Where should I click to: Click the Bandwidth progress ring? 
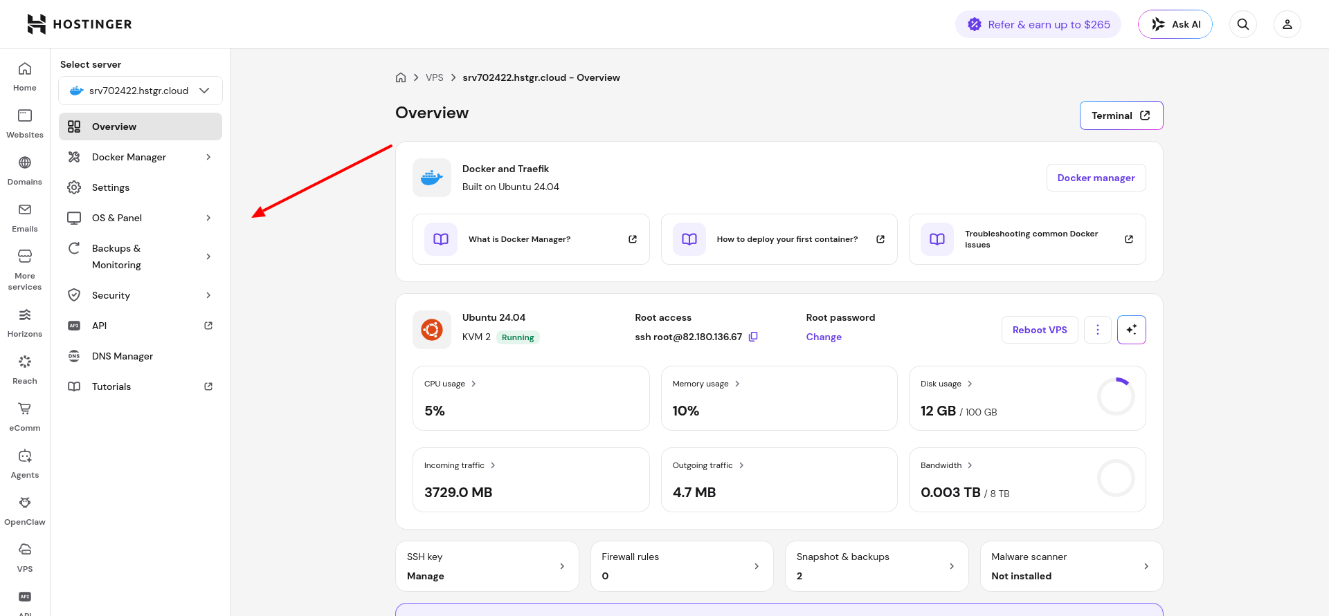(x=1116, y=478)
